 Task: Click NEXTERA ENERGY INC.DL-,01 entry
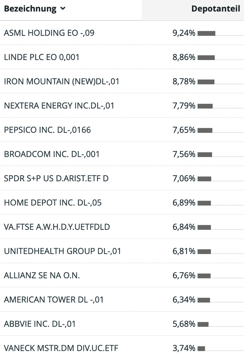click(x=59, y=106)
